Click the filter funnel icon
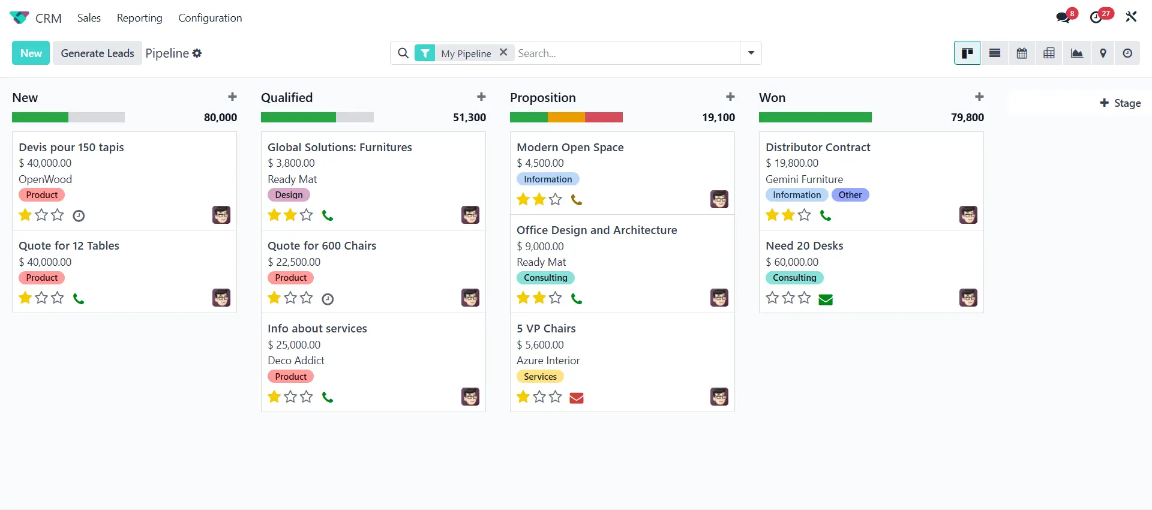The image size is (1152, 510). 425,53
